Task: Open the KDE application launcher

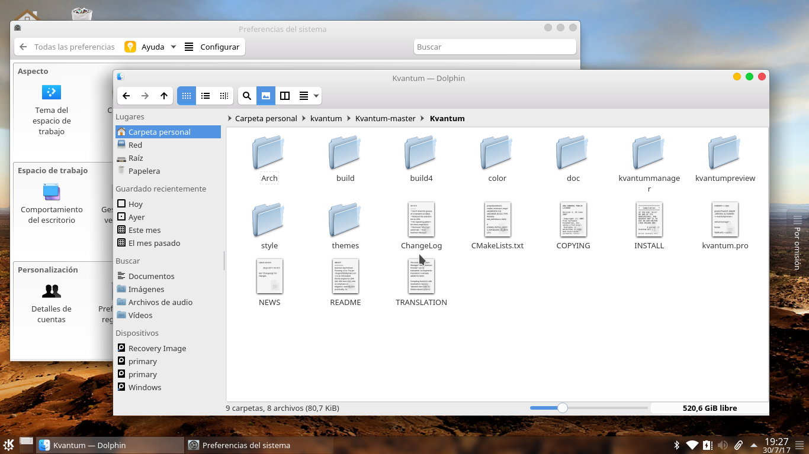Action: 9,445
